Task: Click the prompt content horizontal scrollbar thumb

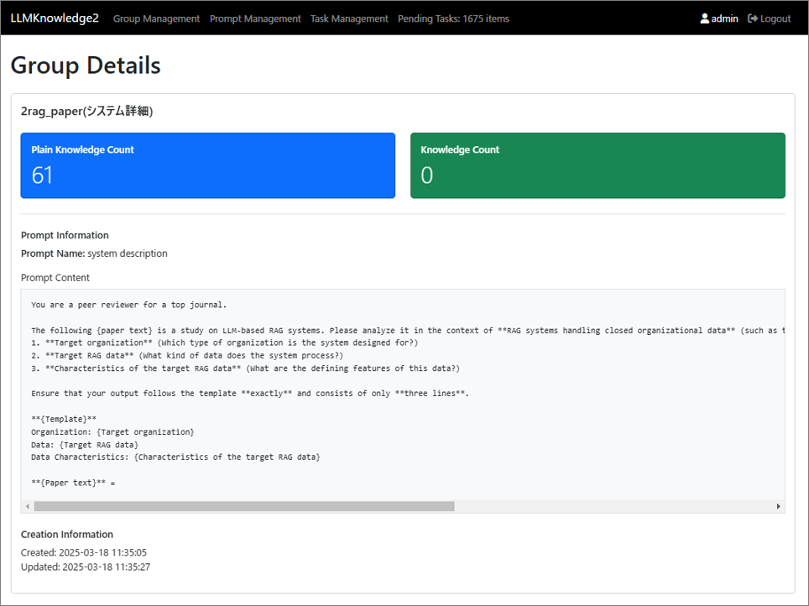Action: coord(243,506)
